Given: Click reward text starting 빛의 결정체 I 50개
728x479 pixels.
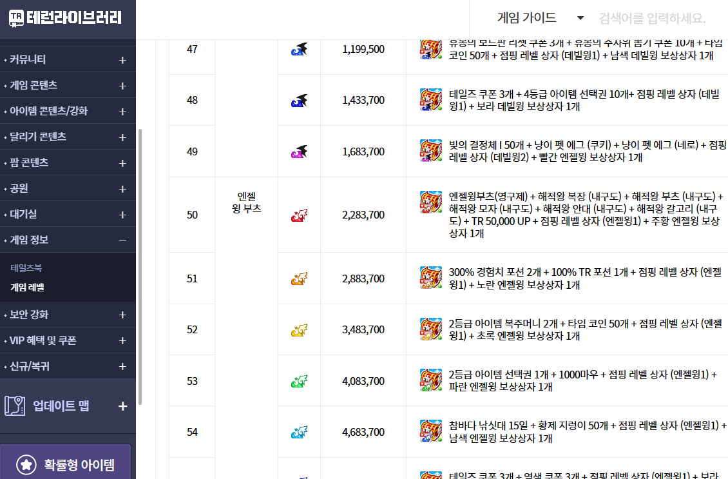Looking at the screenshot, I should pos(588,151).
